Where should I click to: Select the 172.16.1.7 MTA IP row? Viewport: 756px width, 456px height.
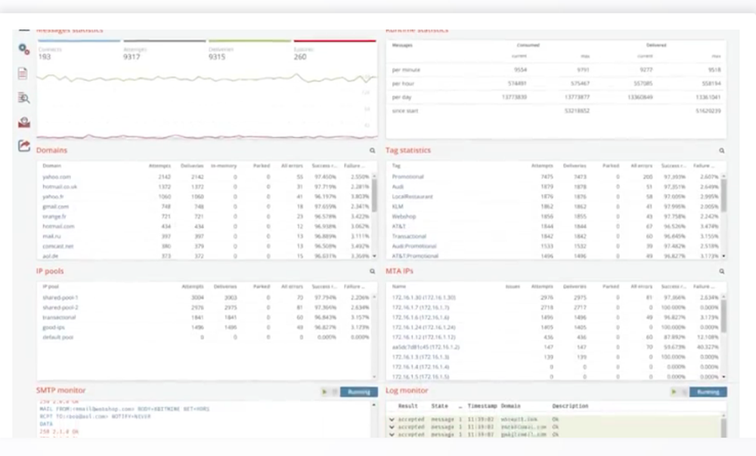(x=554, y=308)
